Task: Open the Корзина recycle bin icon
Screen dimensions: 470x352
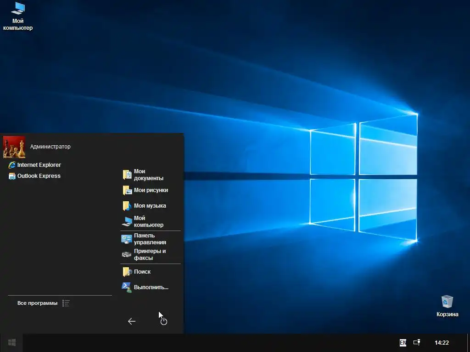Action: [x=447, y=306]
